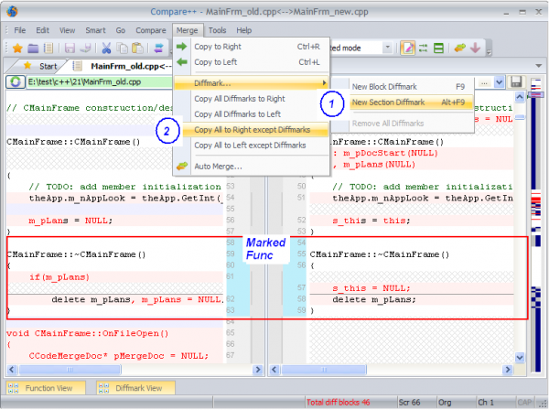Click the green horizontal layout icon
This screenshot has width=549, height=410.
[x=441, y=48]
